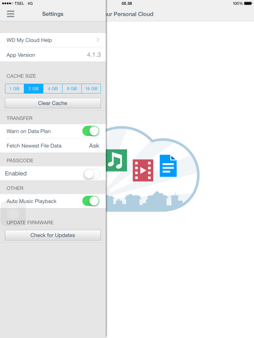Image resolution: width=254 pixels, height=338 pixels.
Task: Tap the battery indicator in status bar
Action: tap(248, 4)
